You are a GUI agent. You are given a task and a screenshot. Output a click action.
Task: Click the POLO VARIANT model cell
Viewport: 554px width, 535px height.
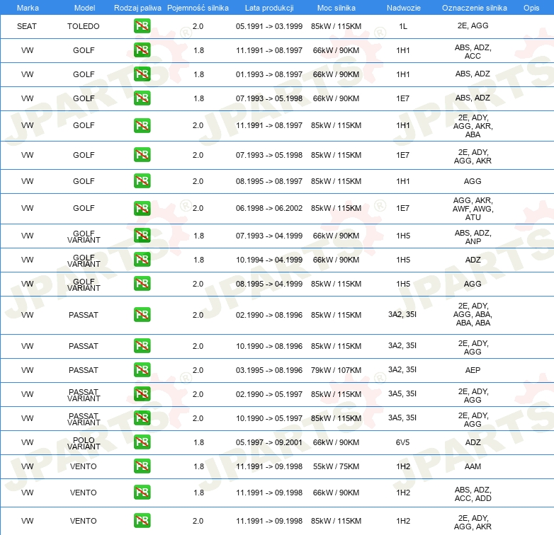point(84,443)
